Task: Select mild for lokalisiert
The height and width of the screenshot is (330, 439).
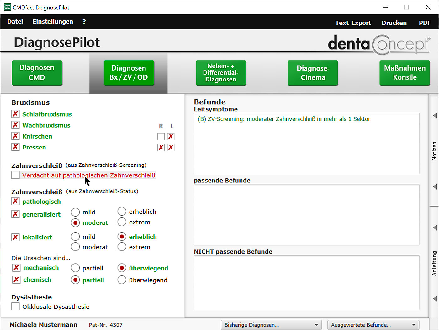Action: pyautogui.click(x=75, y=237)
